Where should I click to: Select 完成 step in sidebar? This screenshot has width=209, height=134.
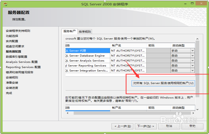point(9,93)
